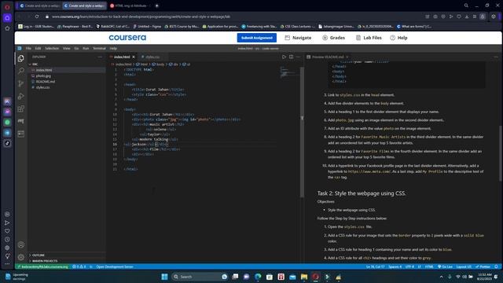Open the Run and Debug view
The image size is (503, 283).
[21, 96]
